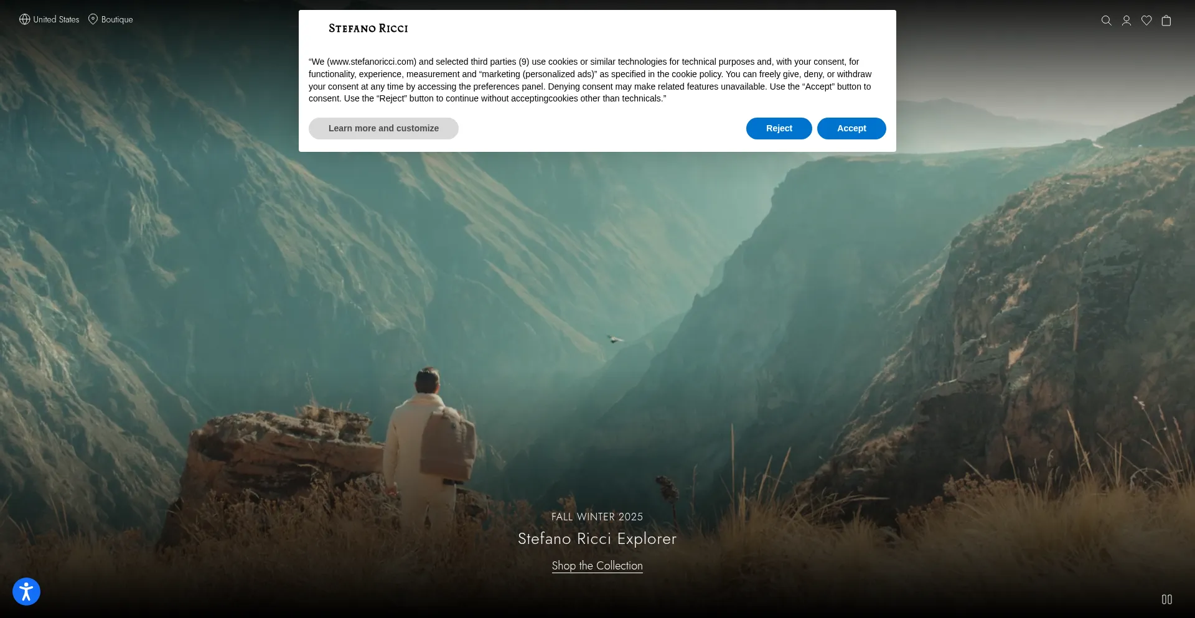This screenshot has height=618, width=1195.
Task: Click the cookie consent paragraph text
Action: [590, 80]
